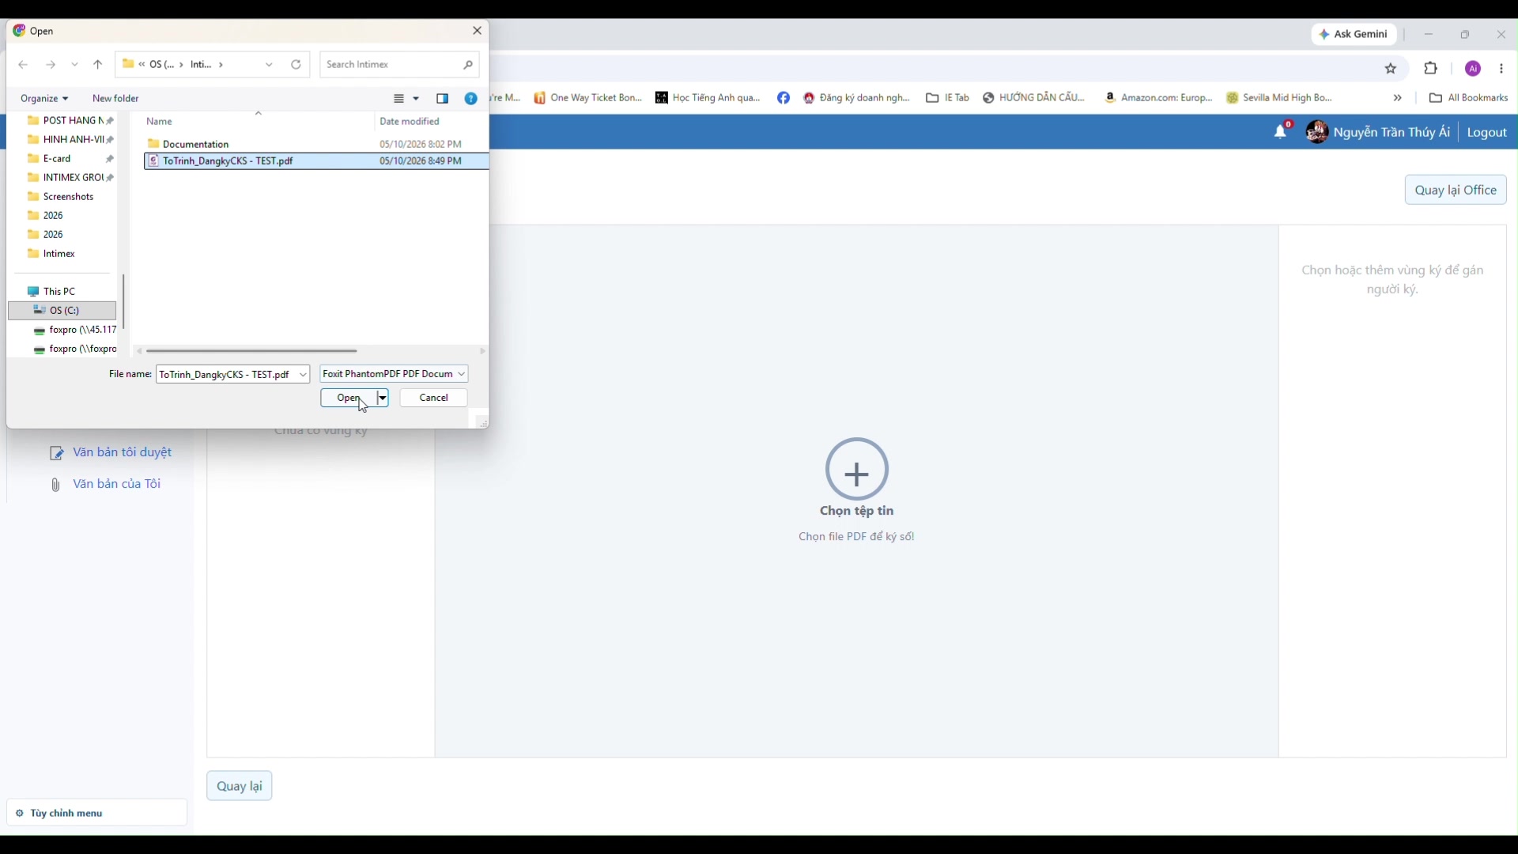Refresh the Intimex folder listing
Viewport: 1518px width, 854px height.
296,65
